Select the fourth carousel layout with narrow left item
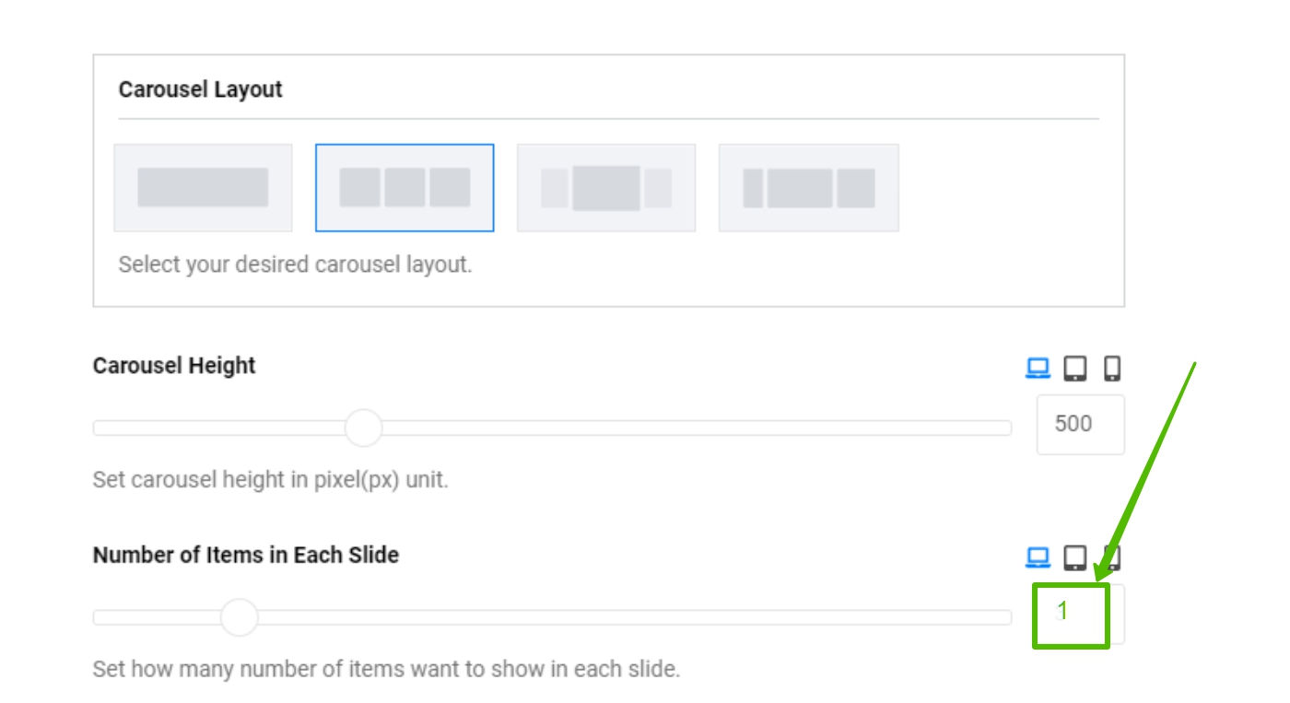The height and width of the screenshot is (703, 1290). click(808, 188)
